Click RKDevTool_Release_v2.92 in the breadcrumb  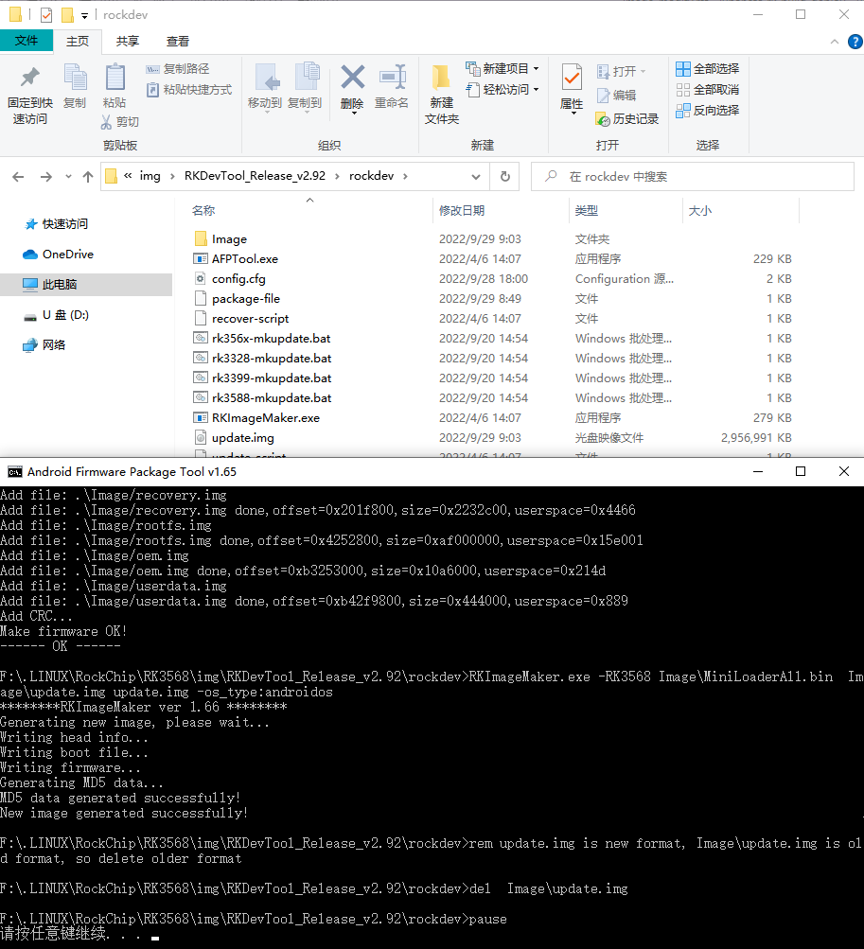255,177
